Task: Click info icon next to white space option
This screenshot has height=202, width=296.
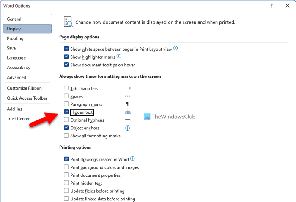Action: [175, 49]
